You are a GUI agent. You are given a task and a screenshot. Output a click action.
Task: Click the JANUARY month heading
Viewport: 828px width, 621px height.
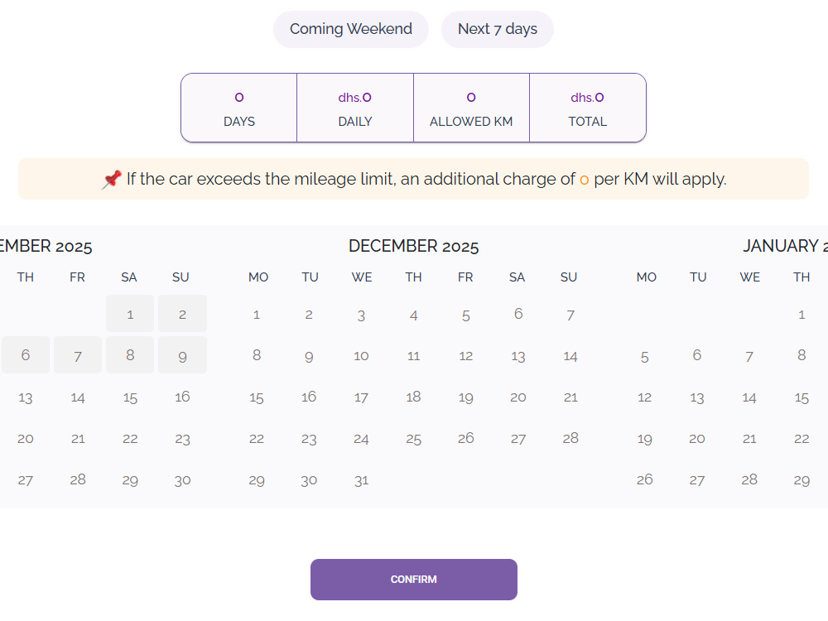(x=785, y=246)
